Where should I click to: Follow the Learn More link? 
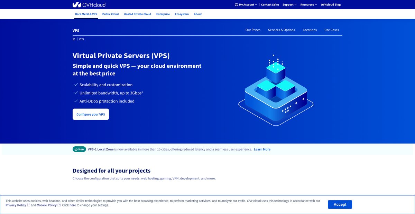pos(262,149)
